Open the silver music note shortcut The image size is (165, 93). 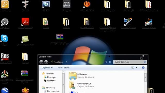5,22
